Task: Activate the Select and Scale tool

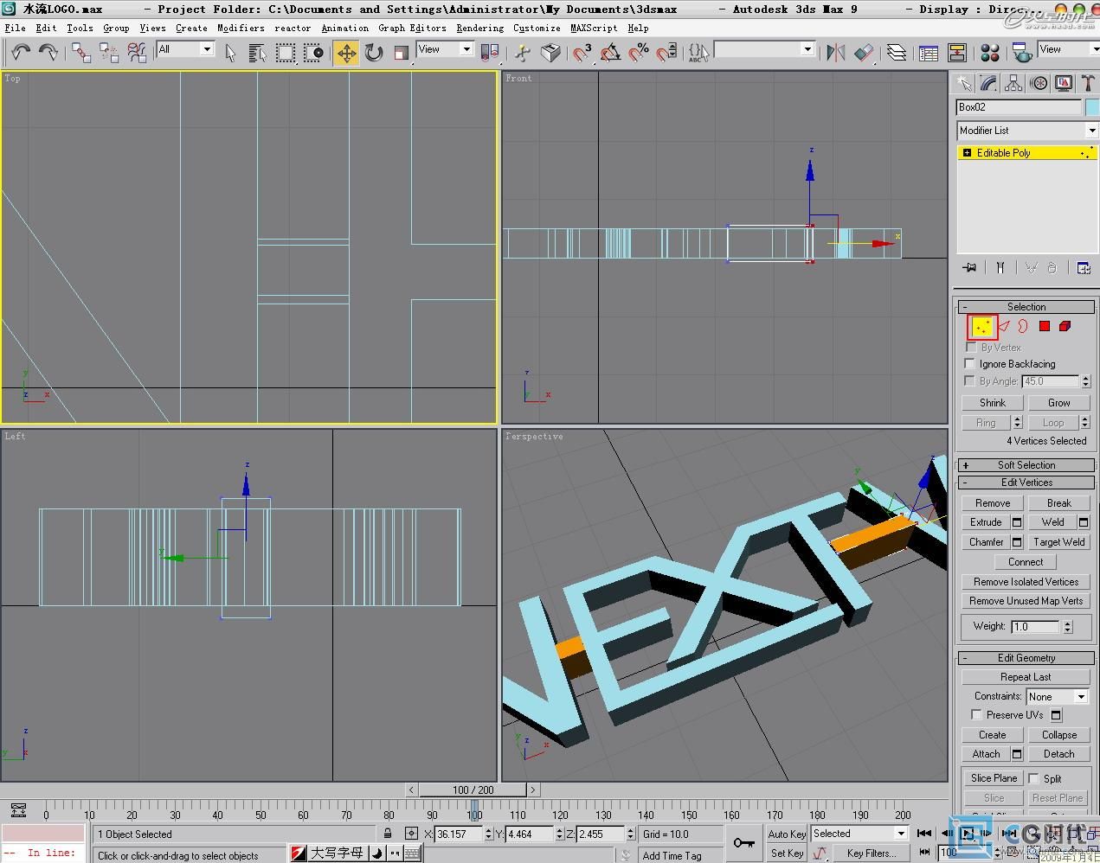Action: click(x=401, y=53)
